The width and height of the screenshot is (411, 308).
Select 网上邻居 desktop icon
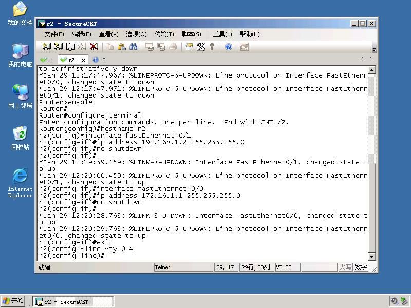(x=20, y=97)
